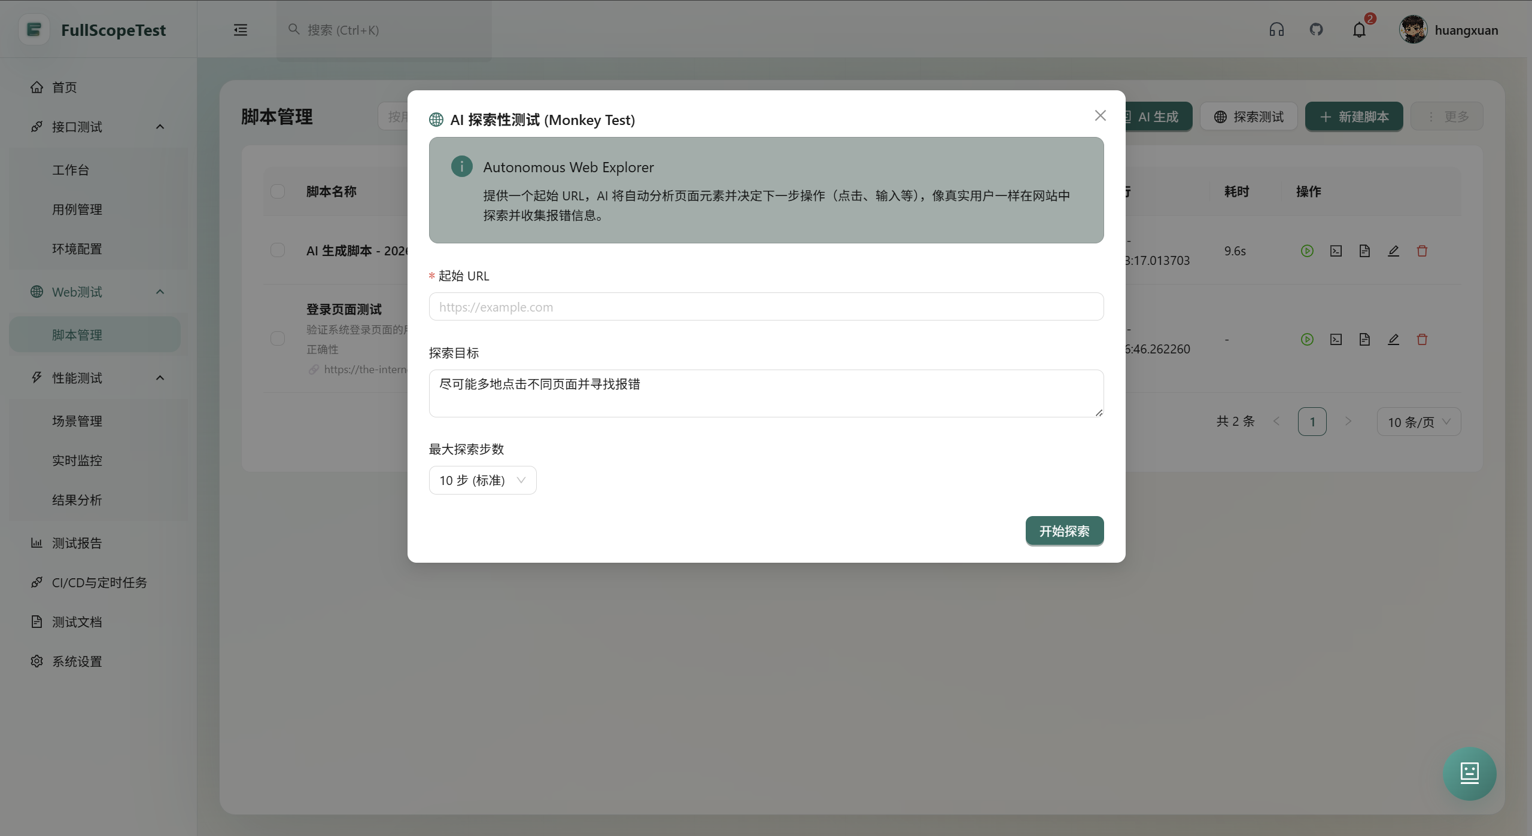Select page 1 in pagination

tap(1312, 422)
